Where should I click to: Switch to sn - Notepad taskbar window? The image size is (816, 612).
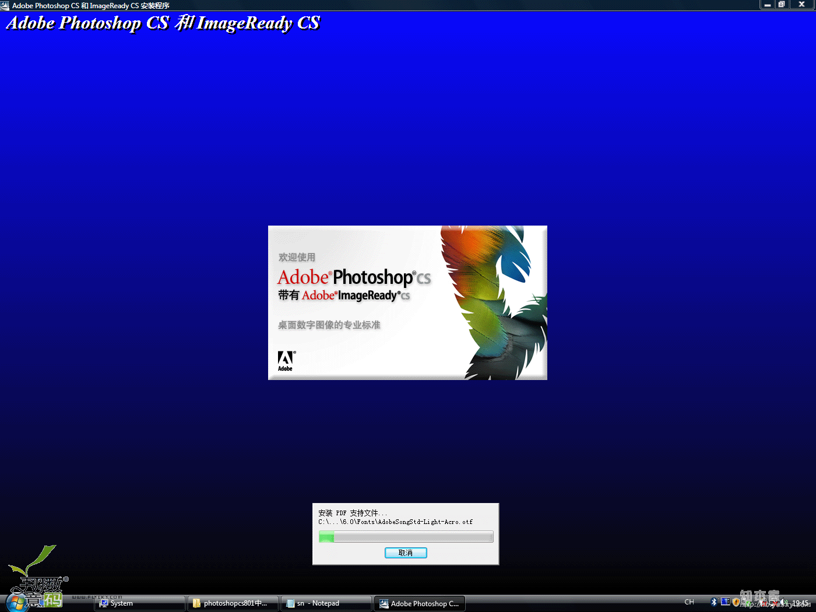326,603
